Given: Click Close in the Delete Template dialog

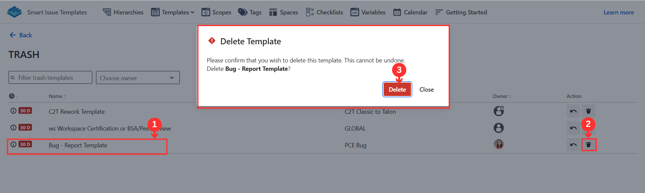Looking at the screenshot, I should click(426, 90).
